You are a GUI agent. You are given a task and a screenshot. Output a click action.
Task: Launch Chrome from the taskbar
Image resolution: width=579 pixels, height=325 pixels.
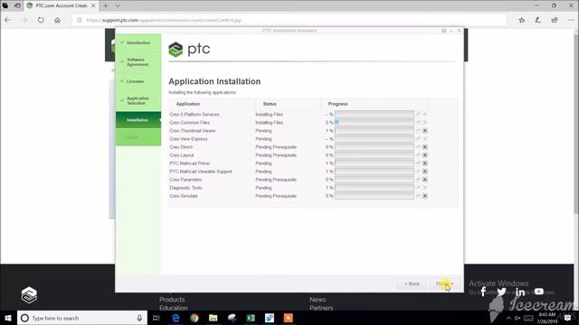pyautogui.click(x=195, y=318)
